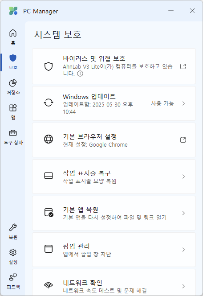The width and height of the screenshot is (203, 296).
Task: Open 기본 브라우저 설정 title
Action: point(90,136)
